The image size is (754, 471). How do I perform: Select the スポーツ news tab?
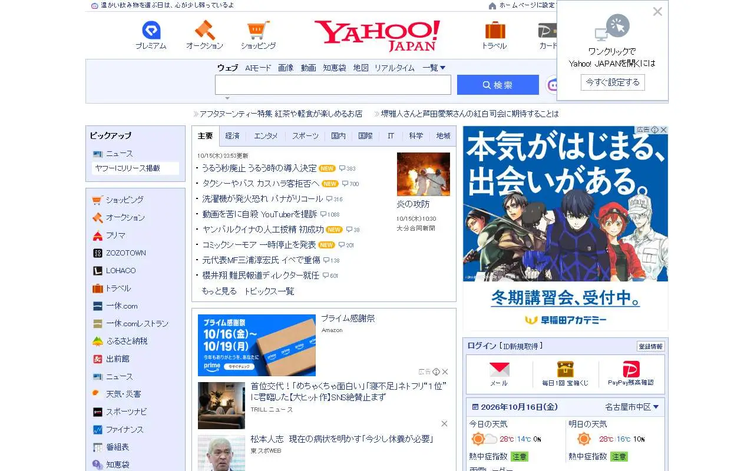pos(305,136)
